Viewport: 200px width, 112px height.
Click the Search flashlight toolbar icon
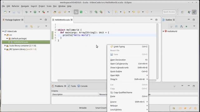tap(65, 12)
